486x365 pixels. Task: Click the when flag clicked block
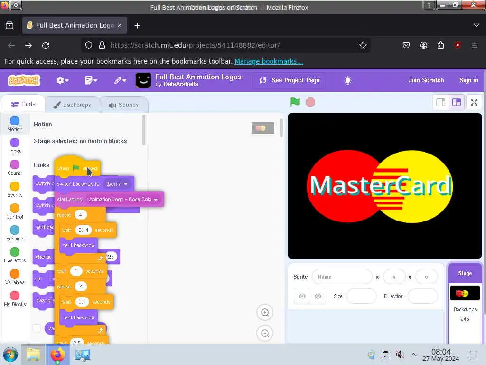pyautogui.click(x=77, y=168)
